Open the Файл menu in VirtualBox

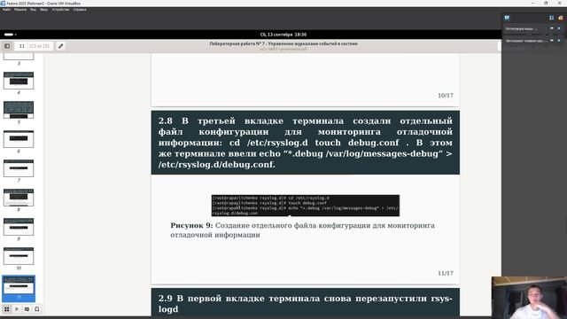point(6,10)
